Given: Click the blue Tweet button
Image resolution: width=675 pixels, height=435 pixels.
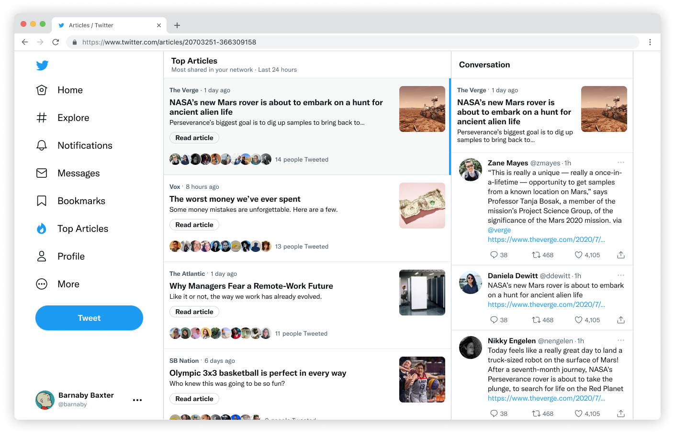Looking at the screenshot, I should click(x=89, y=318).
